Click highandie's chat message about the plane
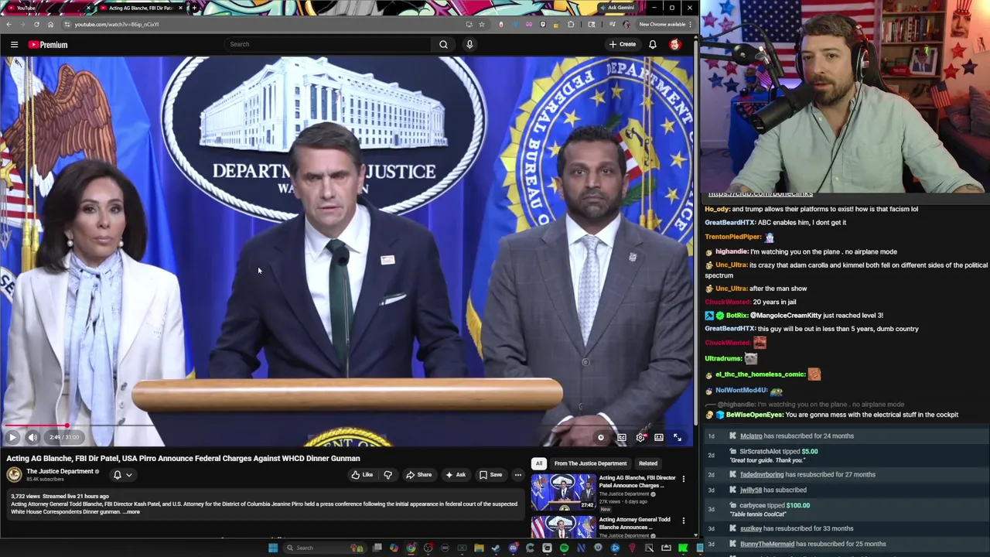Screen dimensions: 990x557 pos(801,251)
